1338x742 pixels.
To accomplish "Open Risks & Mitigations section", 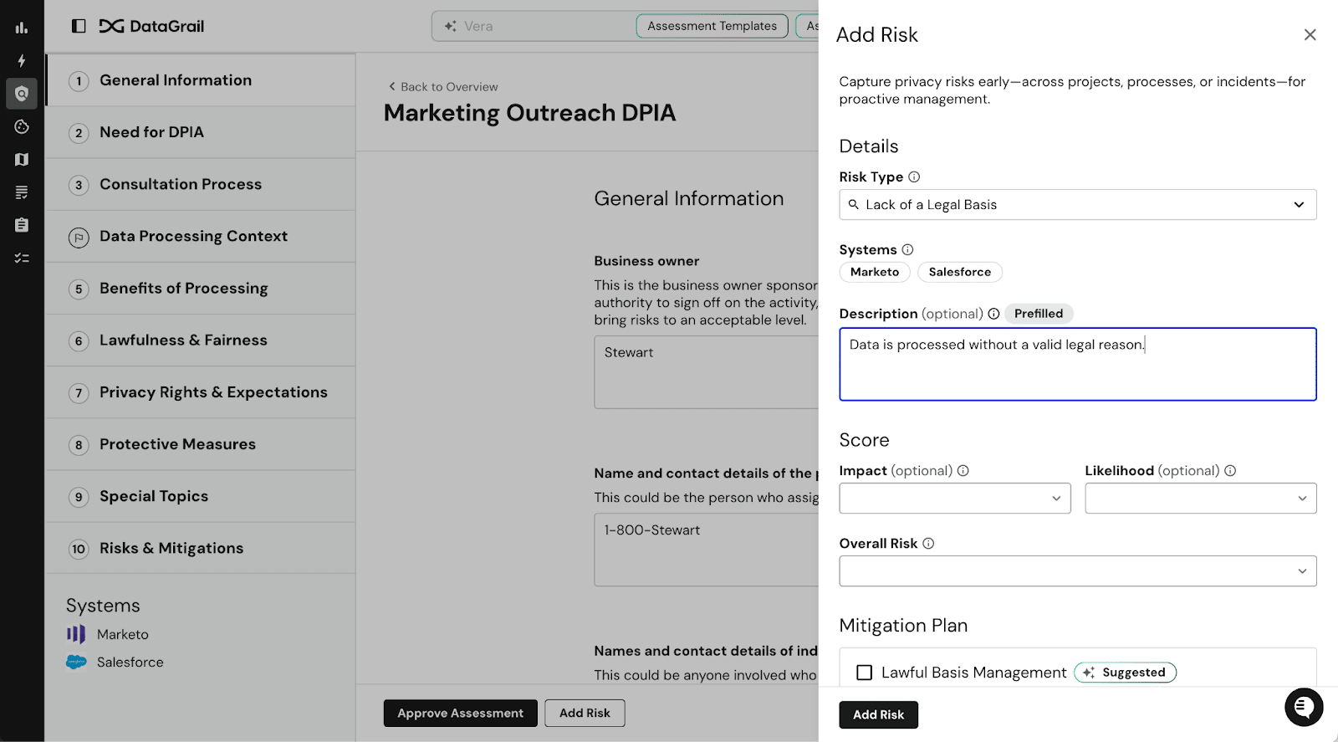I will tap(201, 548).
